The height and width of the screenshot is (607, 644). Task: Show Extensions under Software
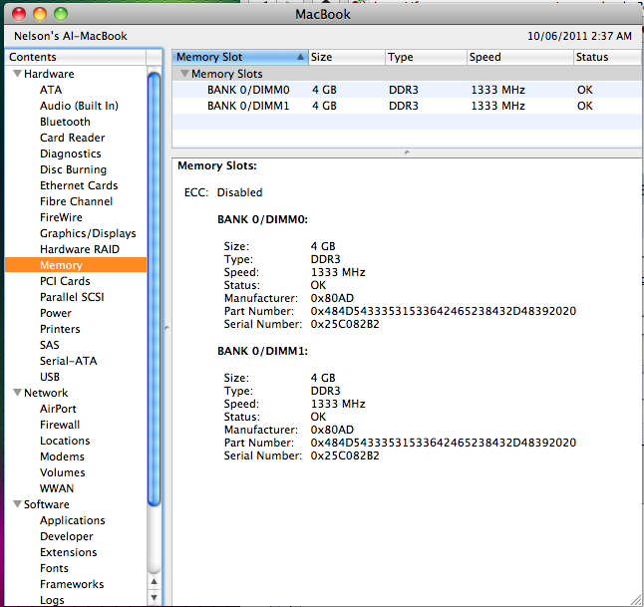point(68,552)
